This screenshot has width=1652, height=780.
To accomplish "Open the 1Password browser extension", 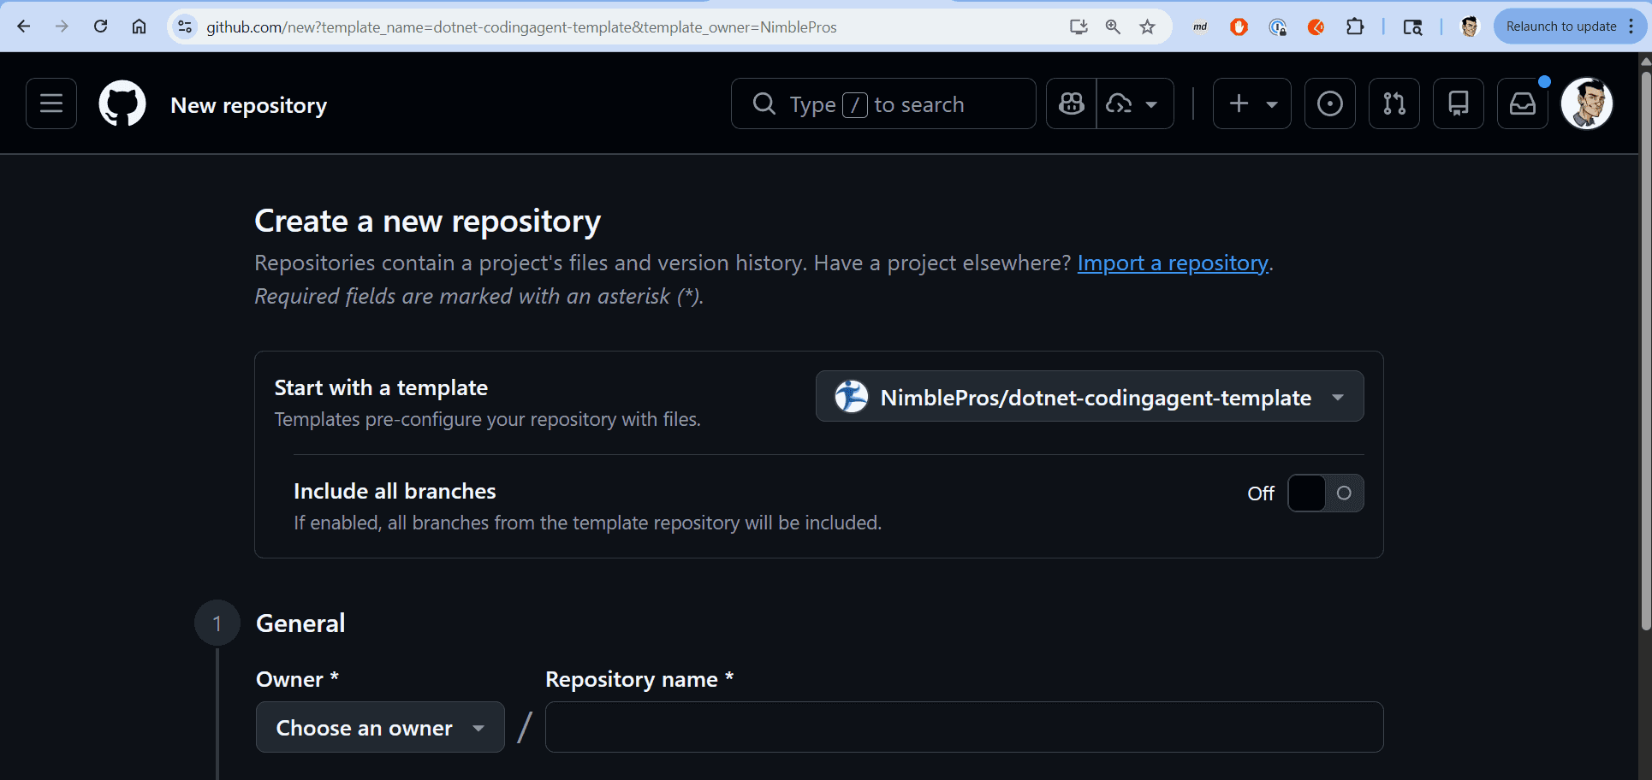I will click(1277, 27).
